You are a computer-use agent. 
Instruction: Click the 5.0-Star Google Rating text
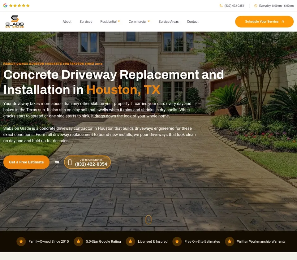(x=103, y=241)
